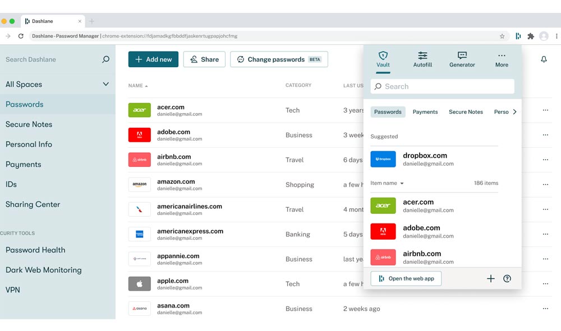Open notifications bell icon
This screenshot has height=331, width=561.
(544, 59)
